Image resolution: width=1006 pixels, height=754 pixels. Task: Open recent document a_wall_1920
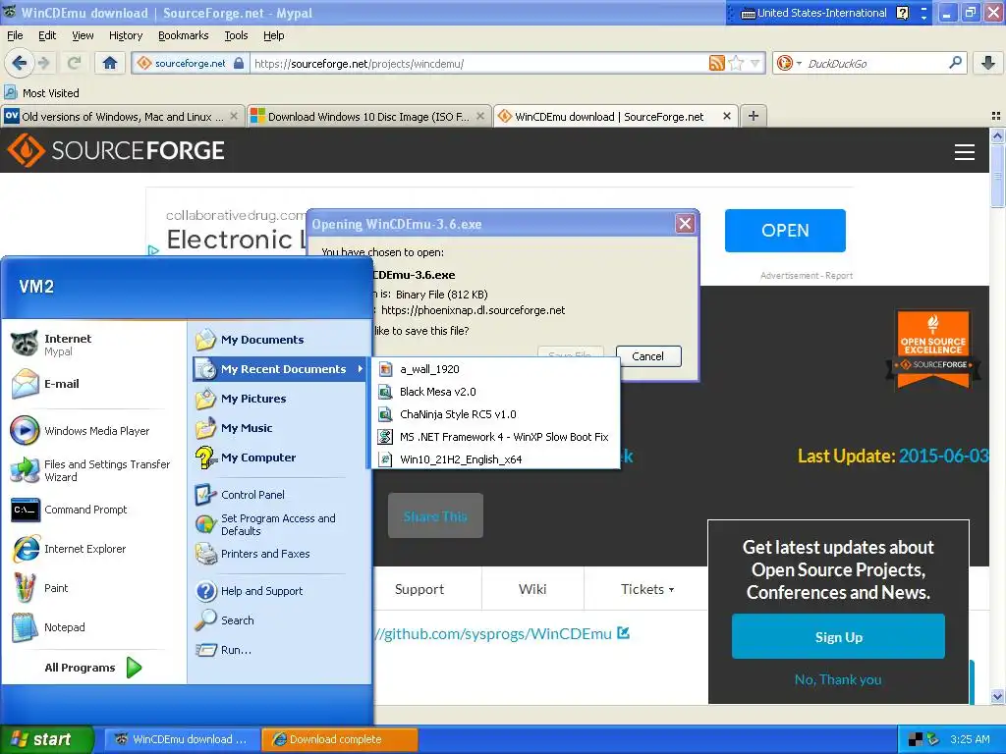coord(496,369)
